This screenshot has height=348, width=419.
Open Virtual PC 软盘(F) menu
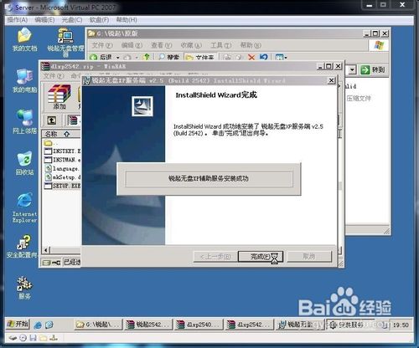[x=99, y=20]
